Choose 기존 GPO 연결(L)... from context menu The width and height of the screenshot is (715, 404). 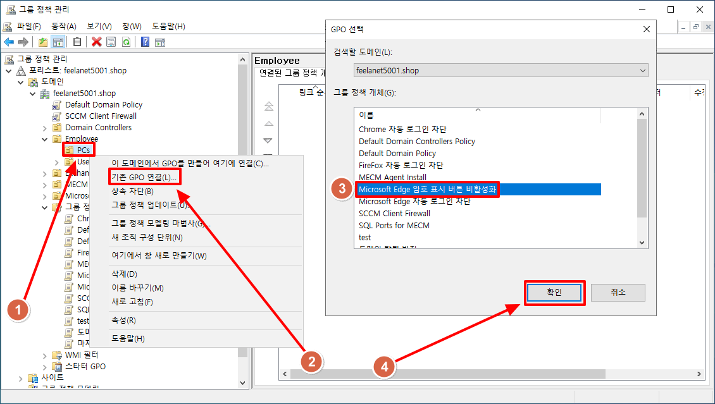pos(144,177)
